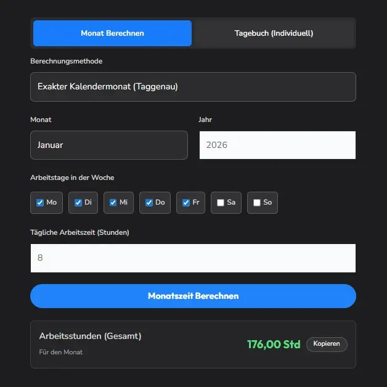387x387 pixels.
Task: Check the So workday checkbox
Action: (256, 203)
